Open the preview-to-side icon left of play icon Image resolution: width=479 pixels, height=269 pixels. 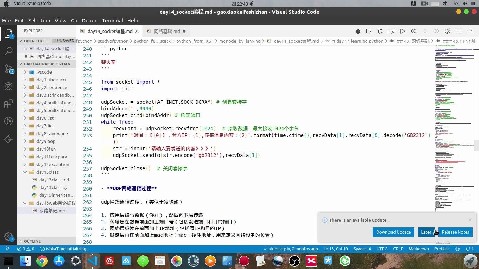pyautogui.click(x=391, y=31)
